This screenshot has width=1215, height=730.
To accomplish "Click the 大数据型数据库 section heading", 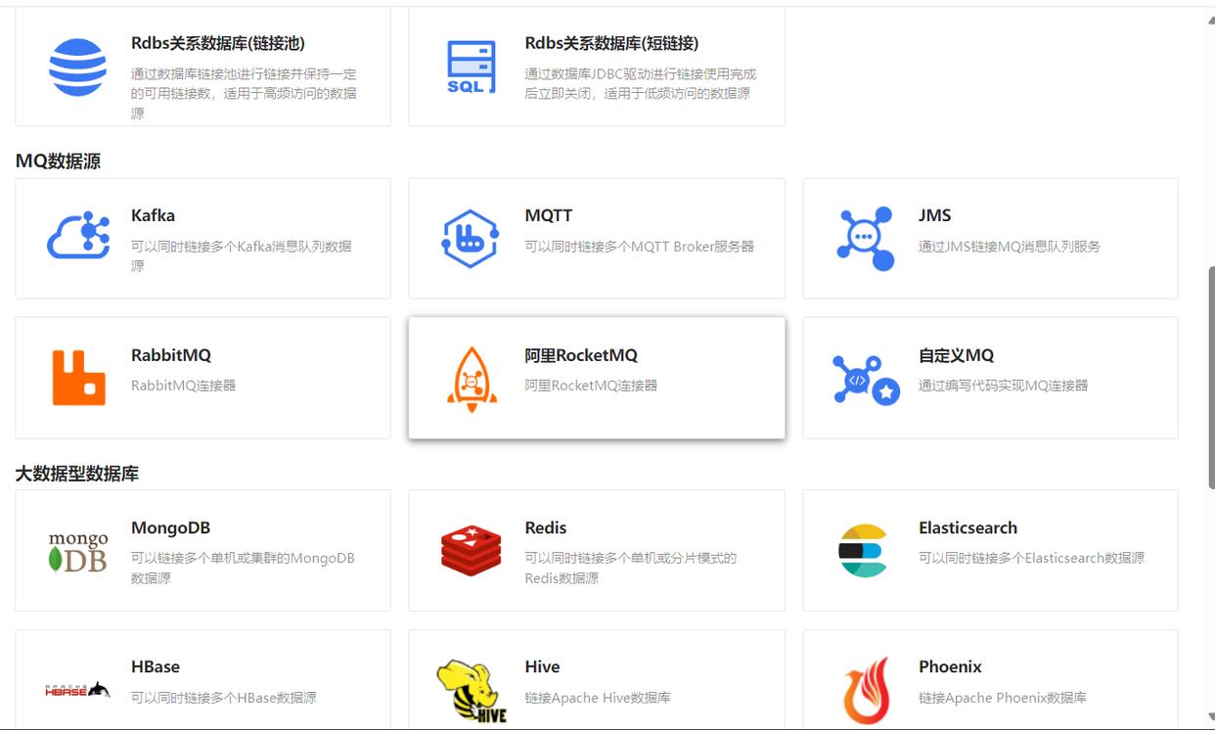I will tap(77, 474).
